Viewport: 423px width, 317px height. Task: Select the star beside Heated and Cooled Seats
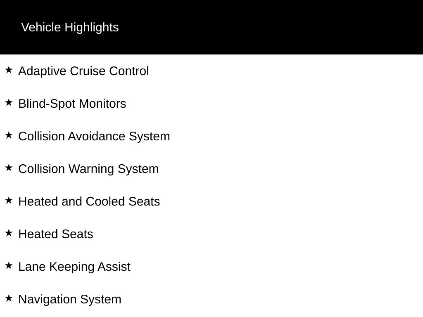tap(9, 200)
